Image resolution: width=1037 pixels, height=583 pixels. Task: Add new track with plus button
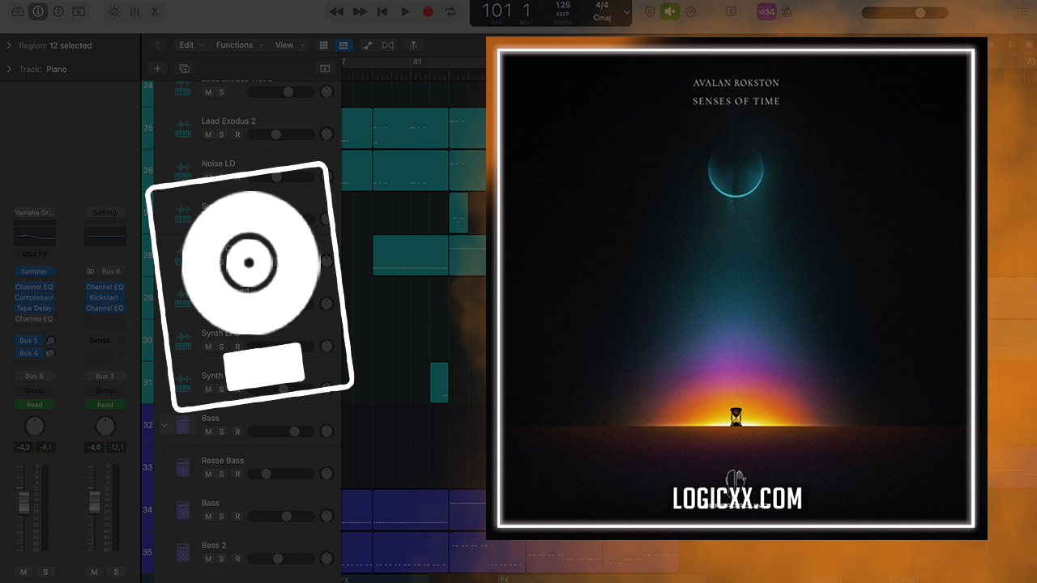click(157, 69)
